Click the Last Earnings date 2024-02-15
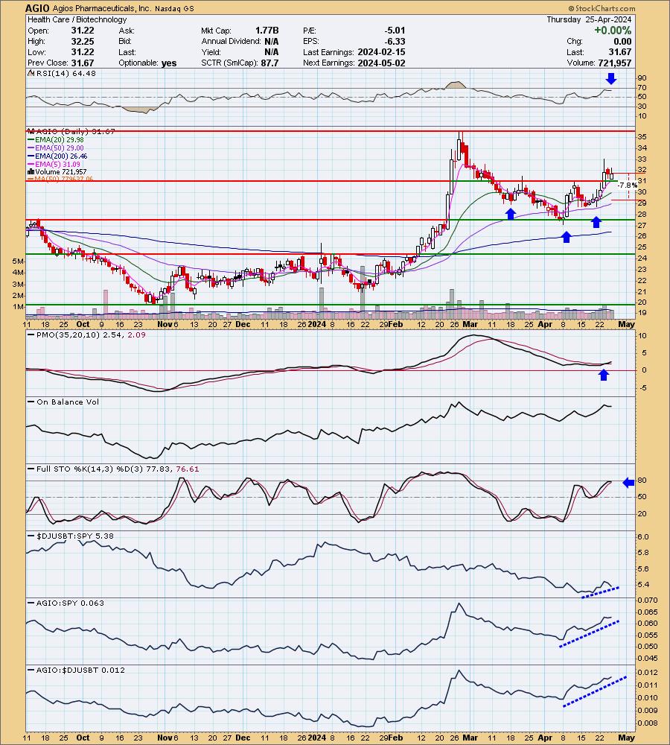 tap(381, 52)
